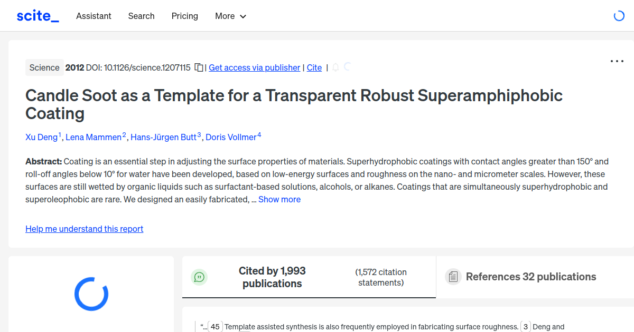Open Xu Deng's author profile
Screen dimensions: 634x332
click(42, 137)
